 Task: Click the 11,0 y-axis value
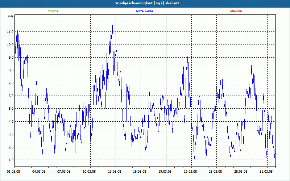pyautogui.click(x=11, y=32)
